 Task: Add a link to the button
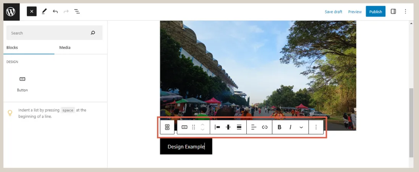coord(265,127)
